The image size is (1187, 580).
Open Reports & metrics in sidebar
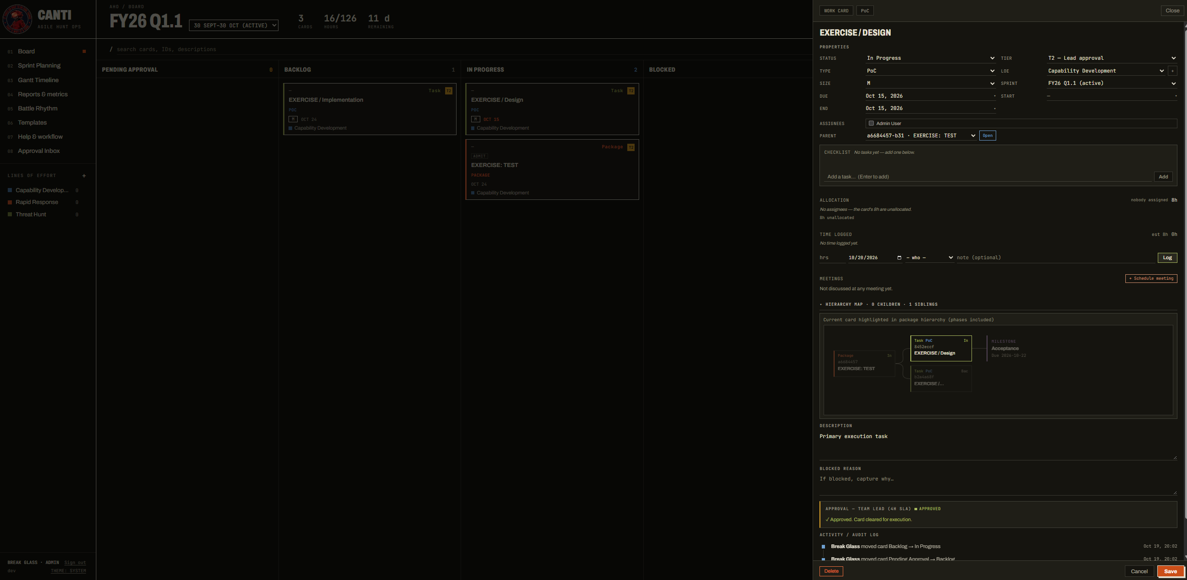click(x=42, y=94)
